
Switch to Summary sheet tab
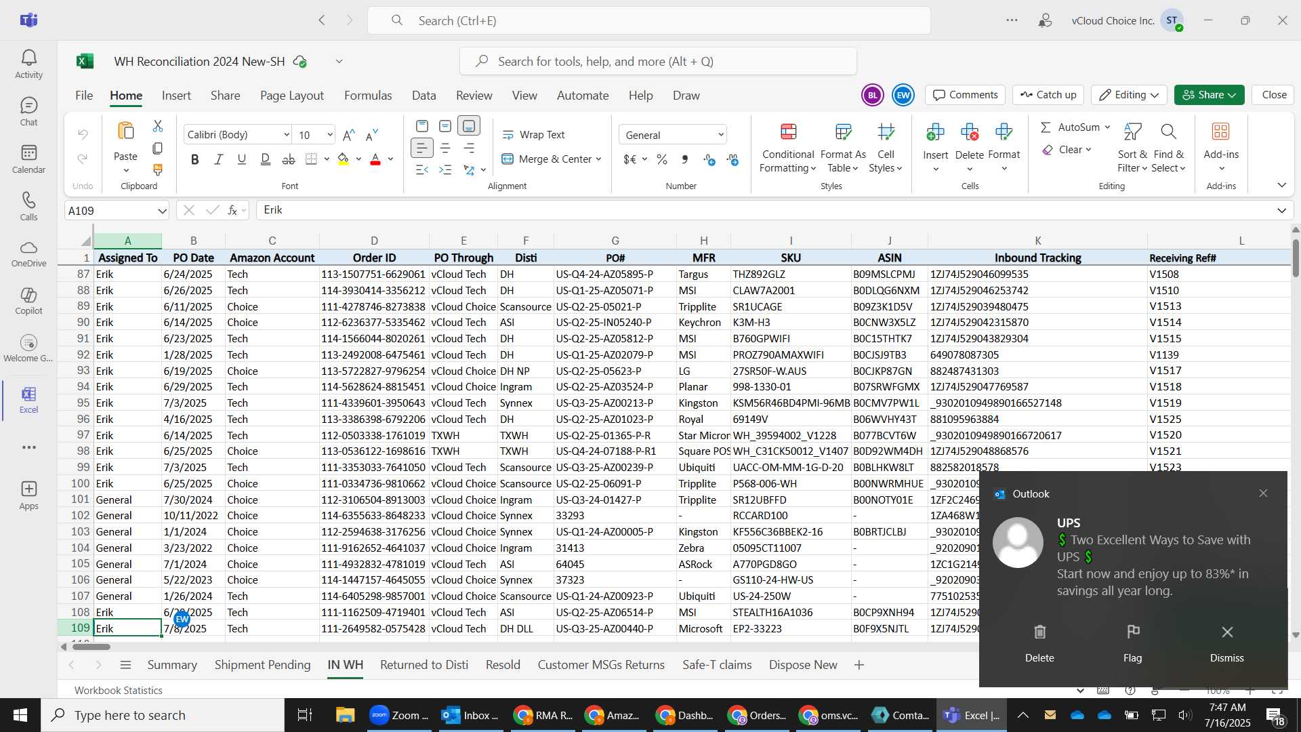(x=172, y=665)
